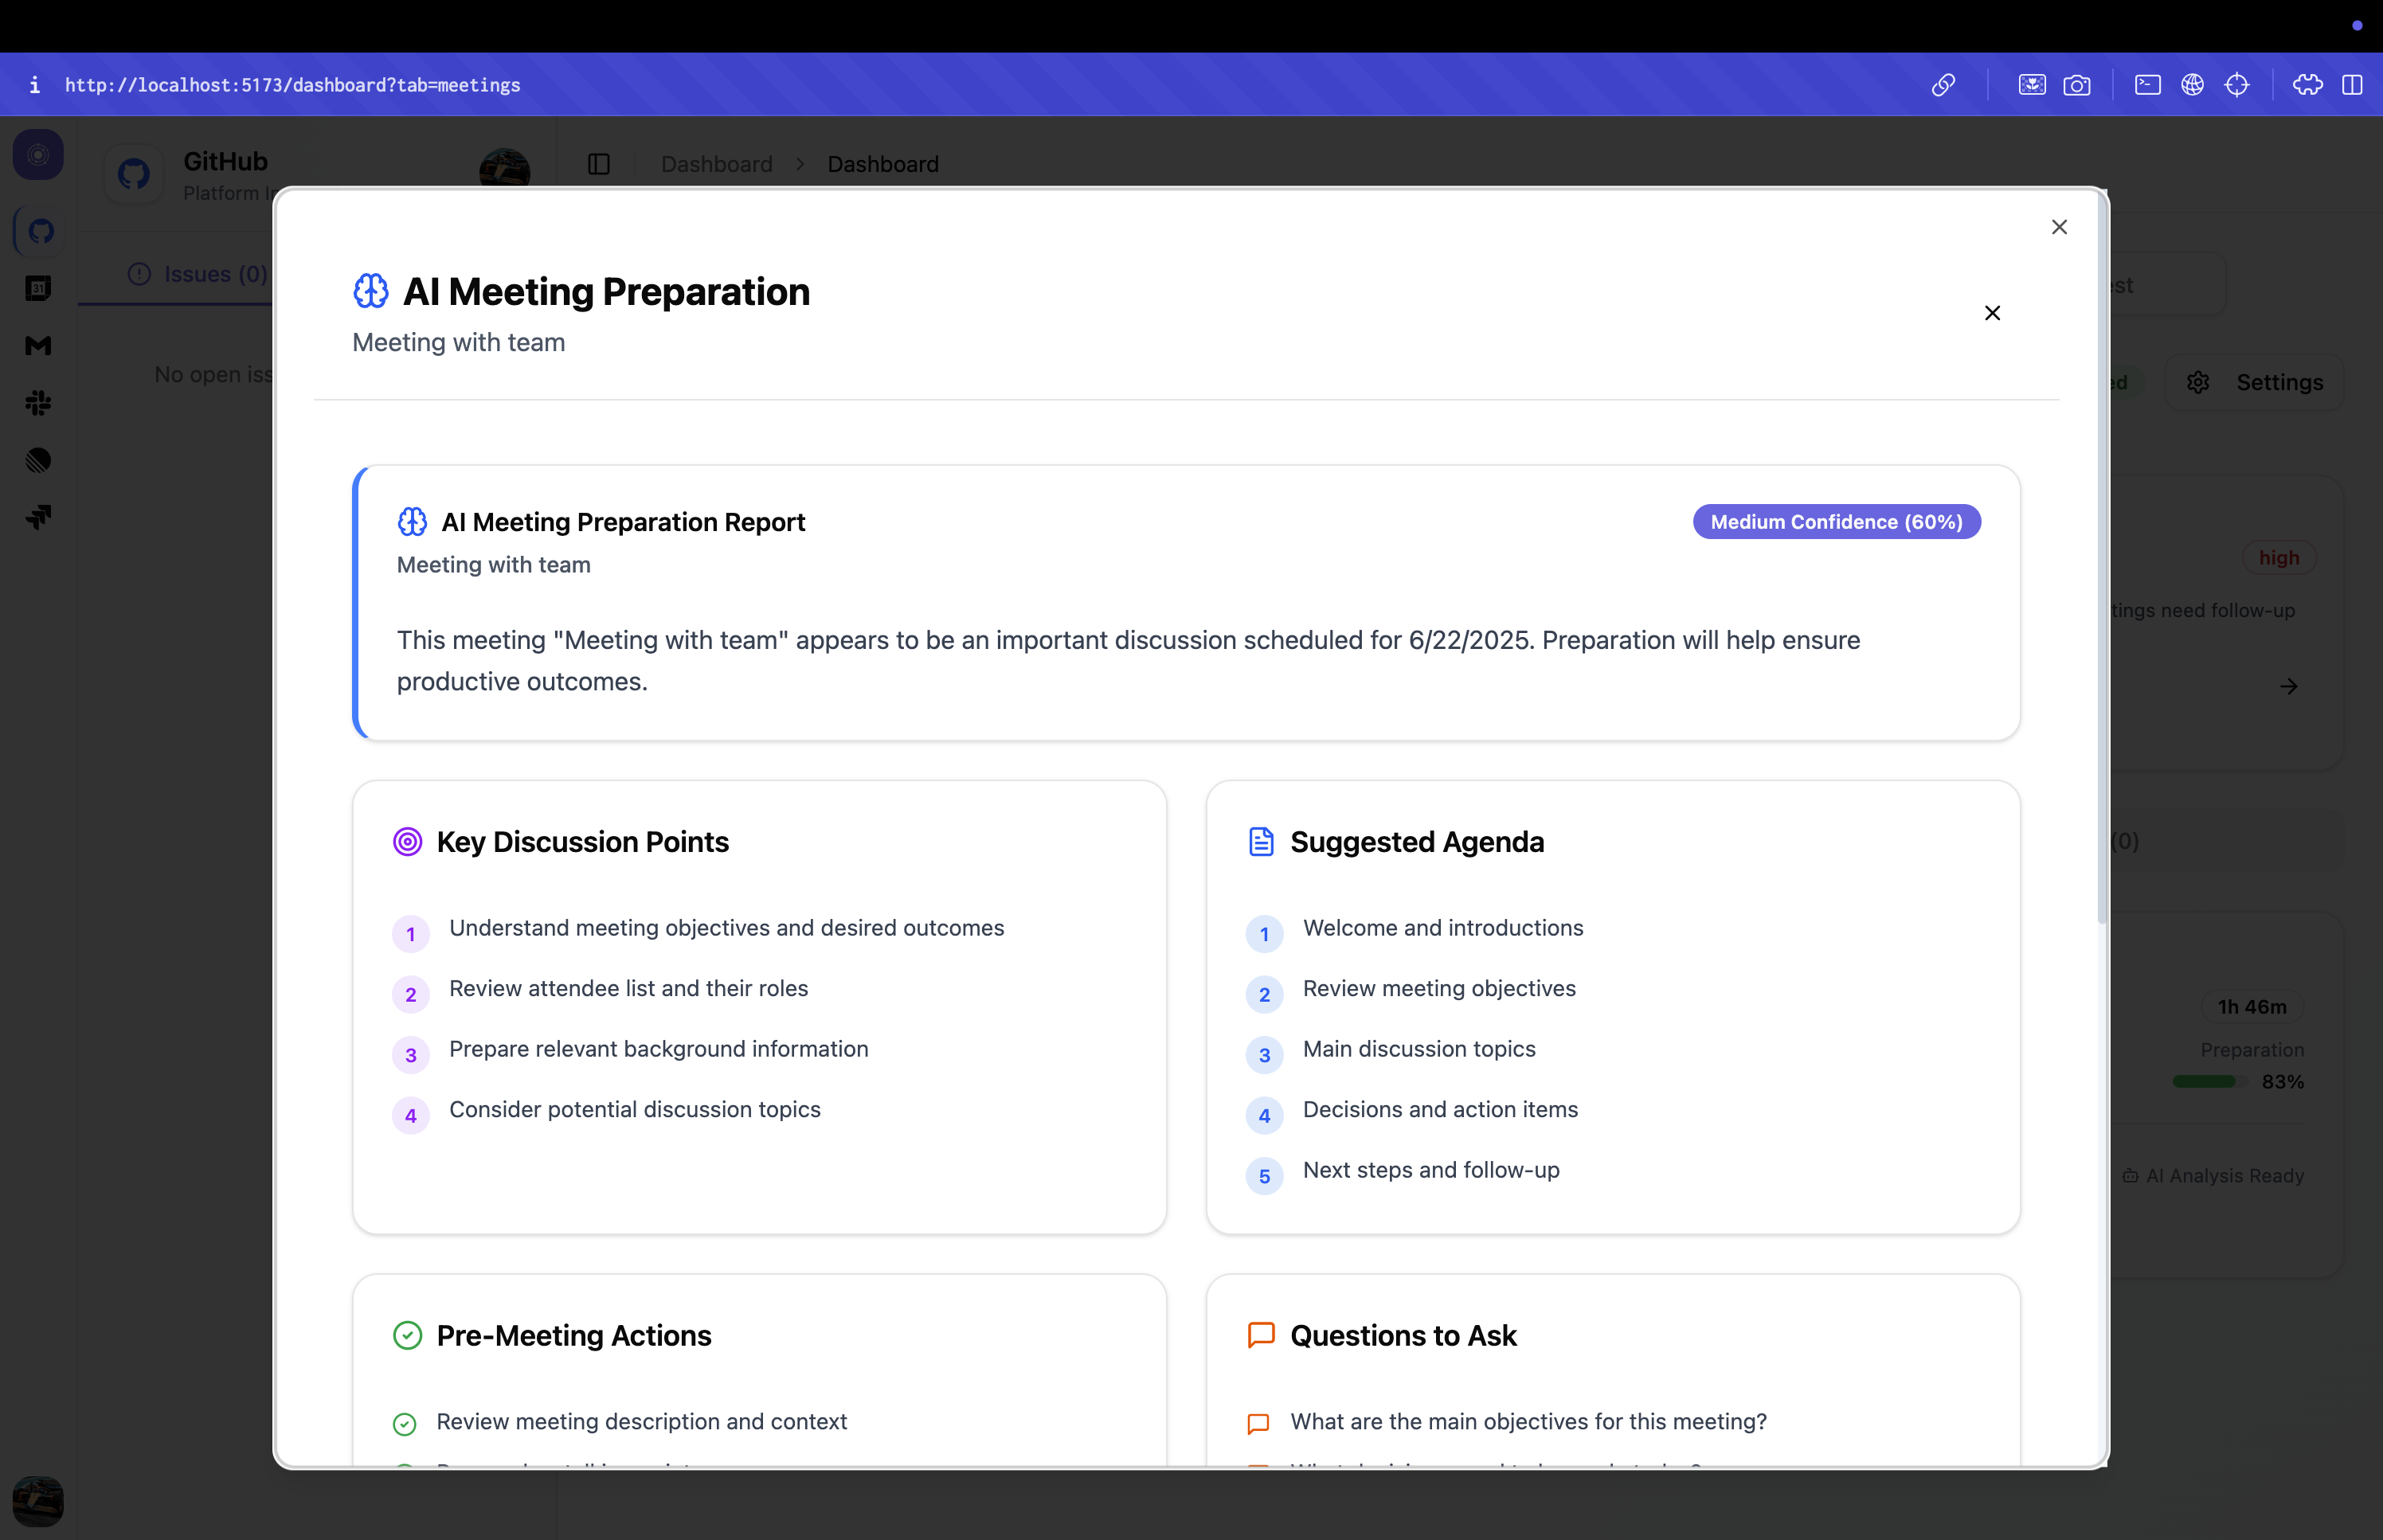Toggle the sidebar collapse button near breadcrumb
This screenshot has width=2383, height=1540.
[599, 164]
